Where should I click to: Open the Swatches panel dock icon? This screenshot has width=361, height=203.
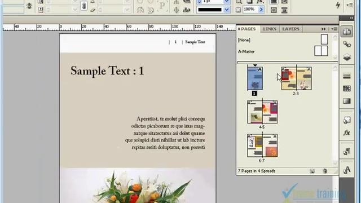pos(347,89)
